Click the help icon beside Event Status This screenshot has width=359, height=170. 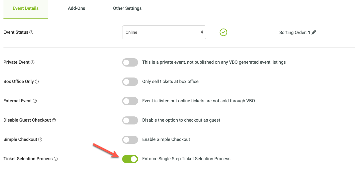31,32
